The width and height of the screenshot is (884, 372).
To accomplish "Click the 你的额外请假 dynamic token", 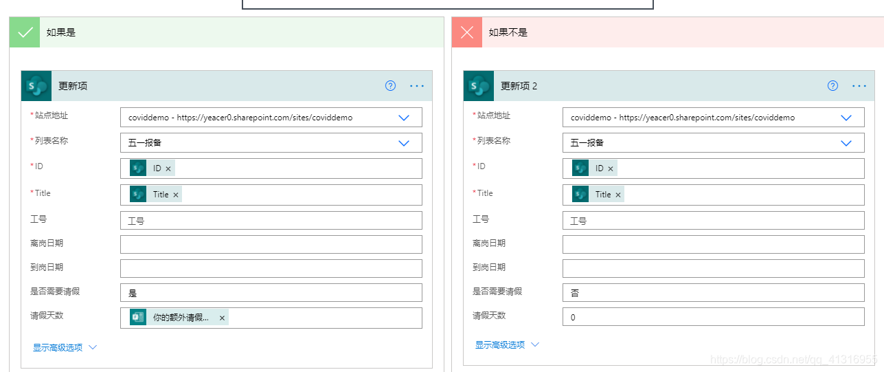I will click(179, 318).
